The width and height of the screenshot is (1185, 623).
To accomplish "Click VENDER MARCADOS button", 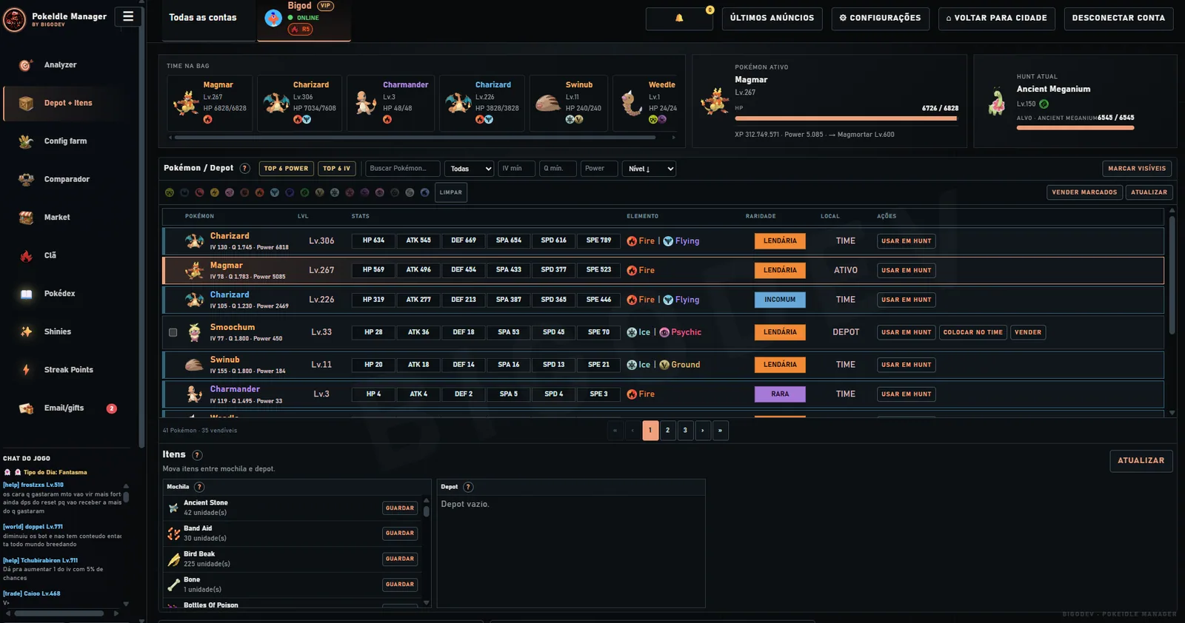I will point(1084,192).
